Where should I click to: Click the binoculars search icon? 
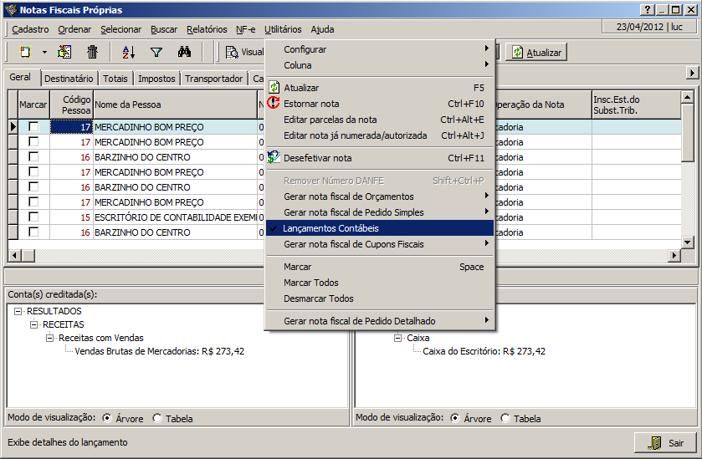click(185, 52)
